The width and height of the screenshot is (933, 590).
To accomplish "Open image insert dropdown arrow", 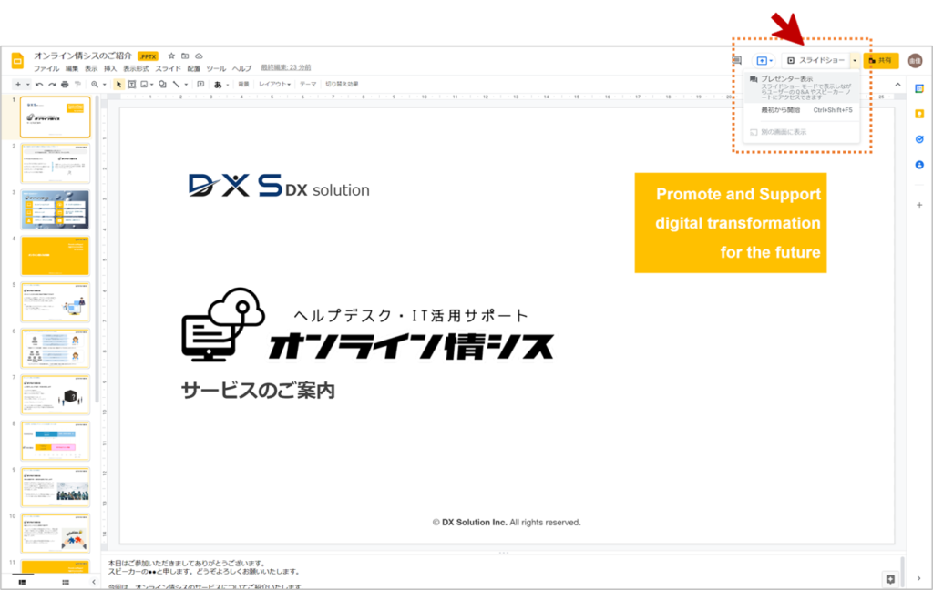I will coord(152,85).
